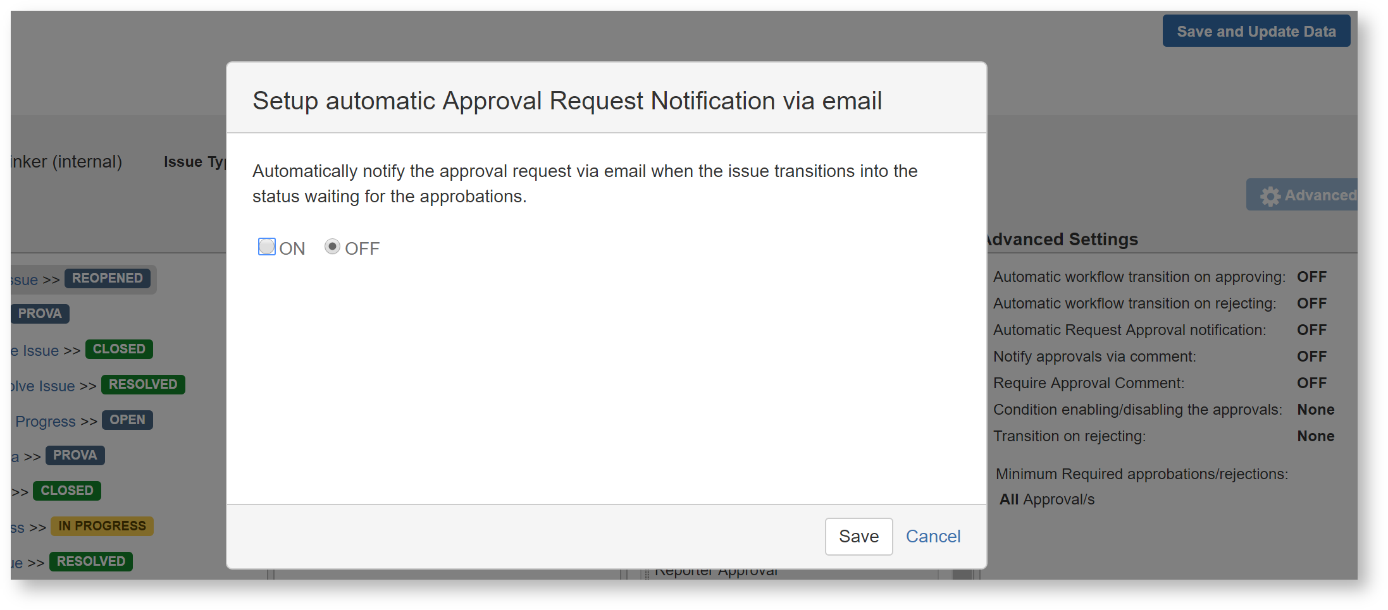Click the top standalone PROVA status badge
This screenshot has width=1388, height=610.
(40, 314)
